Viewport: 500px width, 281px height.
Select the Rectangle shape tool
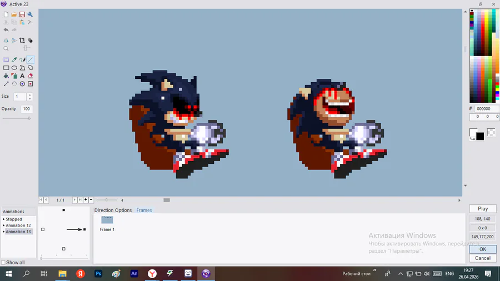[6, 68]
